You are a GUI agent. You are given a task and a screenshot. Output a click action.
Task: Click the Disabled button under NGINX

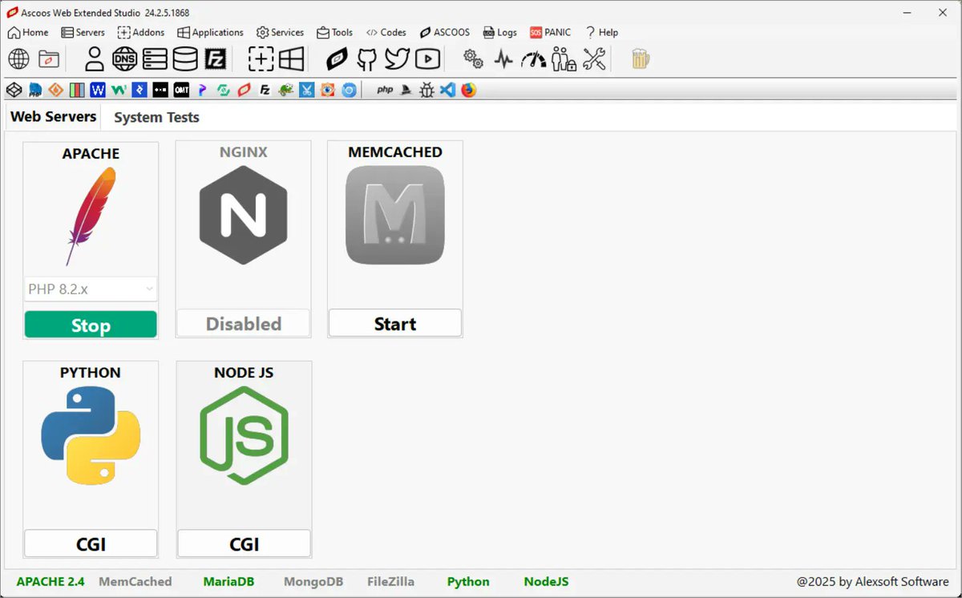tap(244, 323)
